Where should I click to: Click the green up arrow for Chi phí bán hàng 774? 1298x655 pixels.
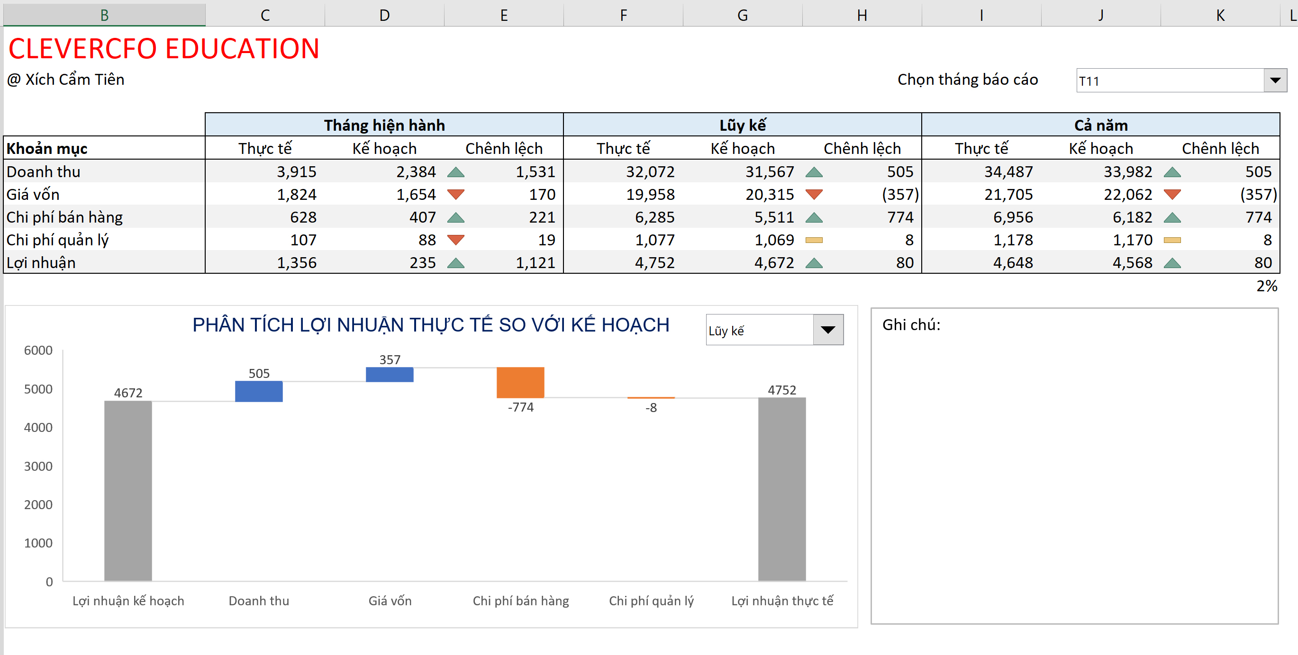[815, 217]
